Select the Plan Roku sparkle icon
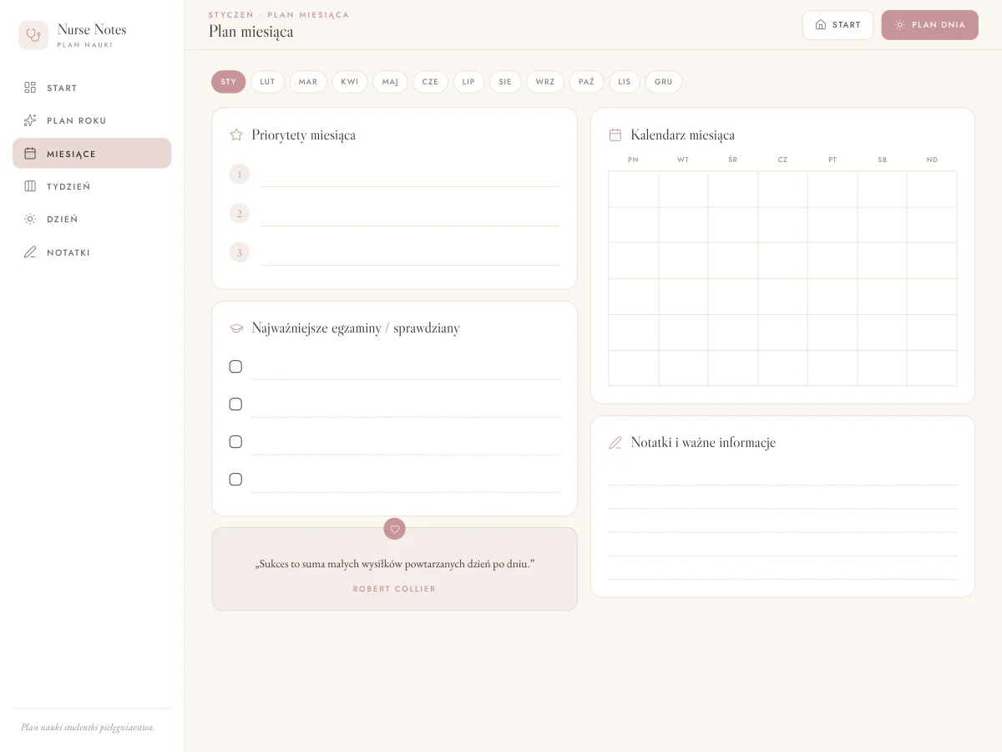Image resolution: width=1002 pixels, height=752 pixels. [30, 120]
